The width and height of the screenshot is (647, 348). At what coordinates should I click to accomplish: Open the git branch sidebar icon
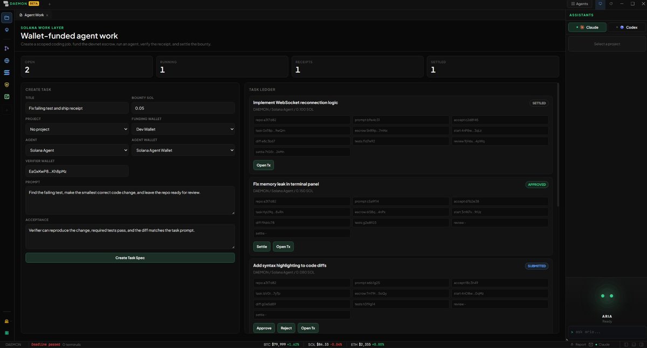[6, 49]
